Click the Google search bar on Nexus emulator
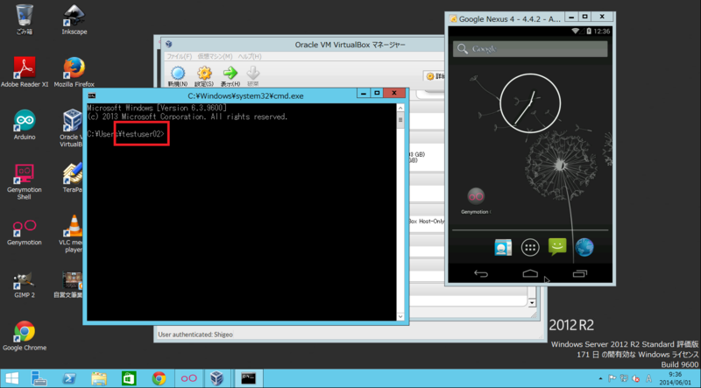 pyautogui.click(x=530, y=49)
